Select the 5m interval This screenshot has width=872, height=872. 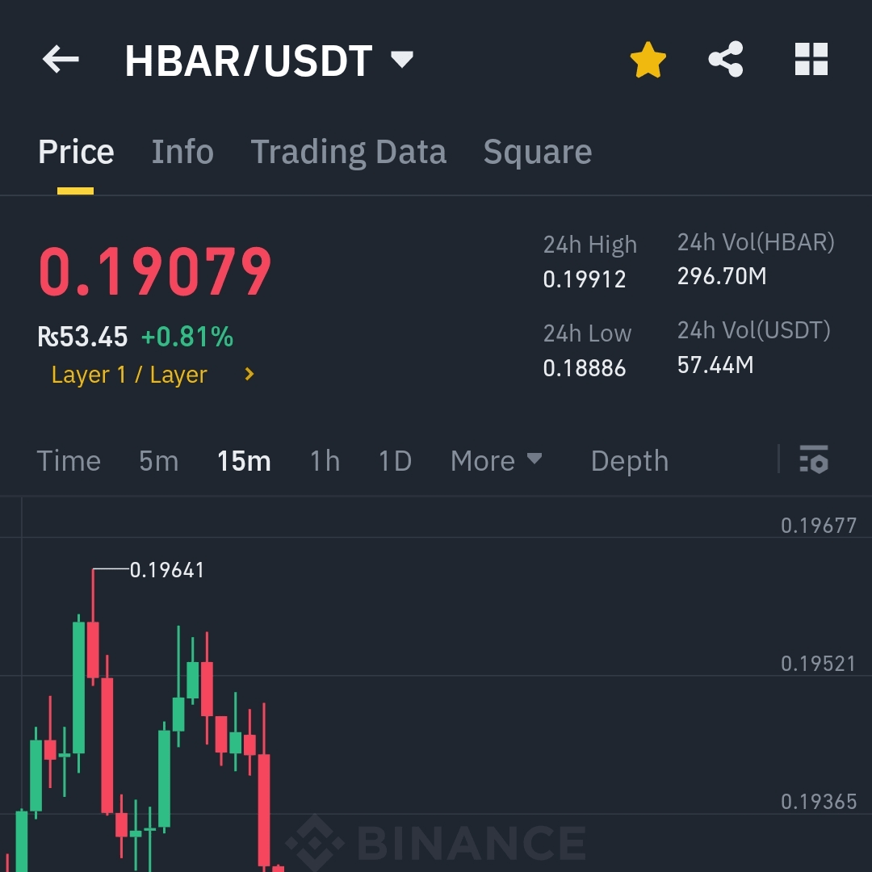(x=158, y=461)
